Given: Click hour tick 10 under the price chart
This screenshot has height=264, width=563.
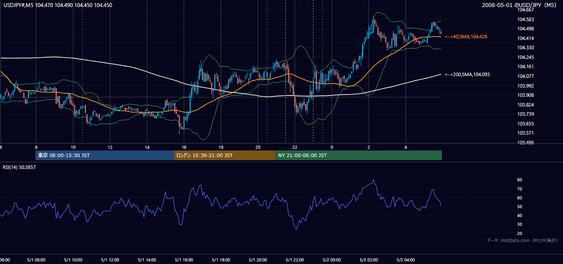Looking at the screenshot, I should pos(73,147).
